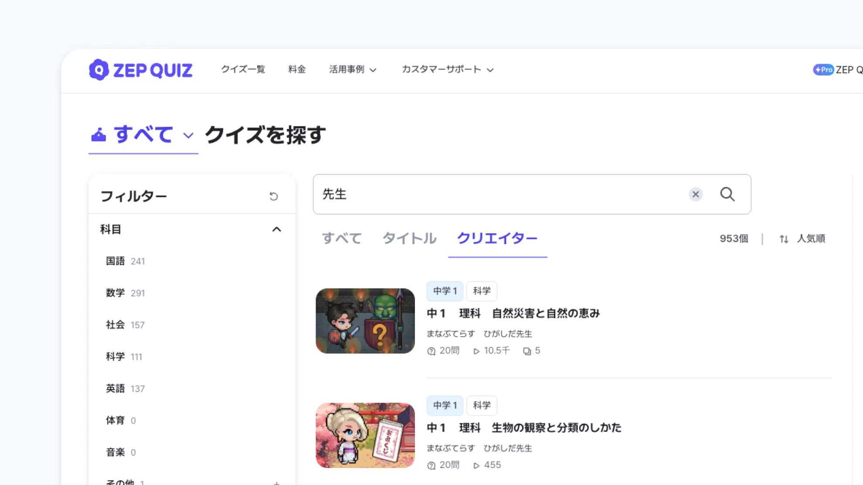Select the 英語 subject filter
Image resolution: width=863 pixels, height=485 pixels.
[116, 389]
